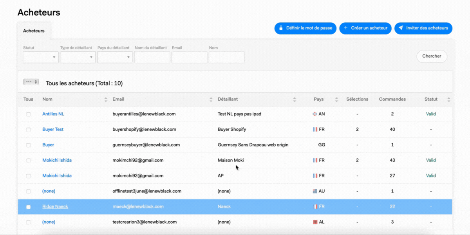
Task: Click the French flag in Maison Moki row
Action: (315, 160)
